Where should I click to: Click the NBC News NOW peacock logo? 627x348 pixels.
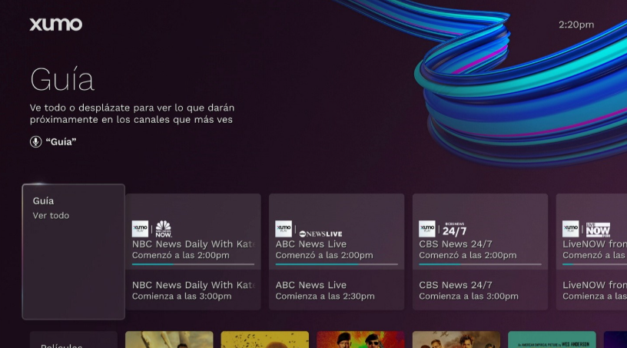coord(163,229)
